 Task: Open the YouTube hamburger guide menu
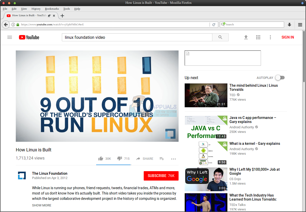pyautogui.click(x=10, y=37)
